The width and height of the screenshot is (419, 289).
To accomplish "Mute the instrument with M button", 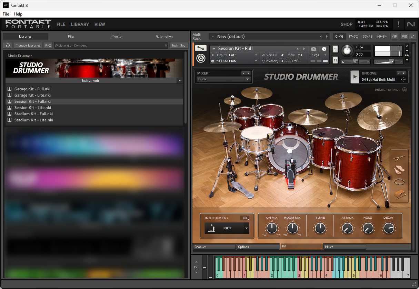I will point(335,60).
